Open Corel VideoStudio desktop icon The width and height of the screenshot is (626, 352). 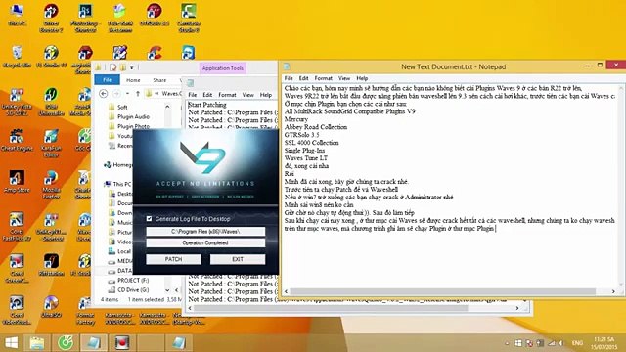[x=17, y=310]
